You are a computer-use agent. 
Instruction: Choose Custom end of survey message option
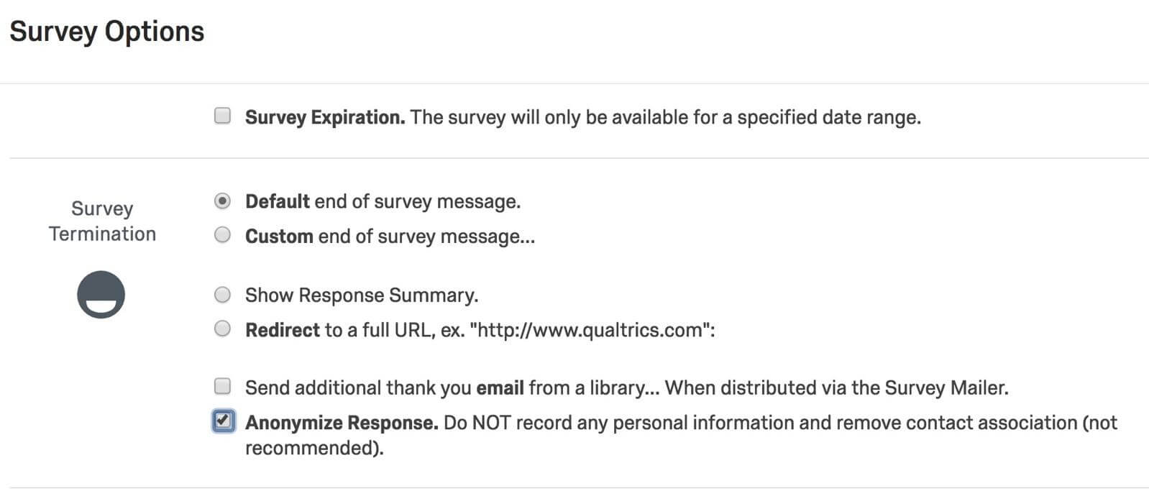(223, 235)
